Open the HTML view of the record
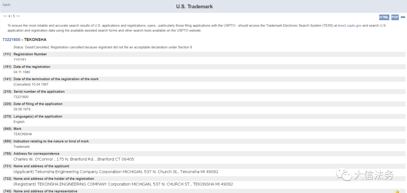The width and height of the screenshot is (407, 193). pos(384,17)
